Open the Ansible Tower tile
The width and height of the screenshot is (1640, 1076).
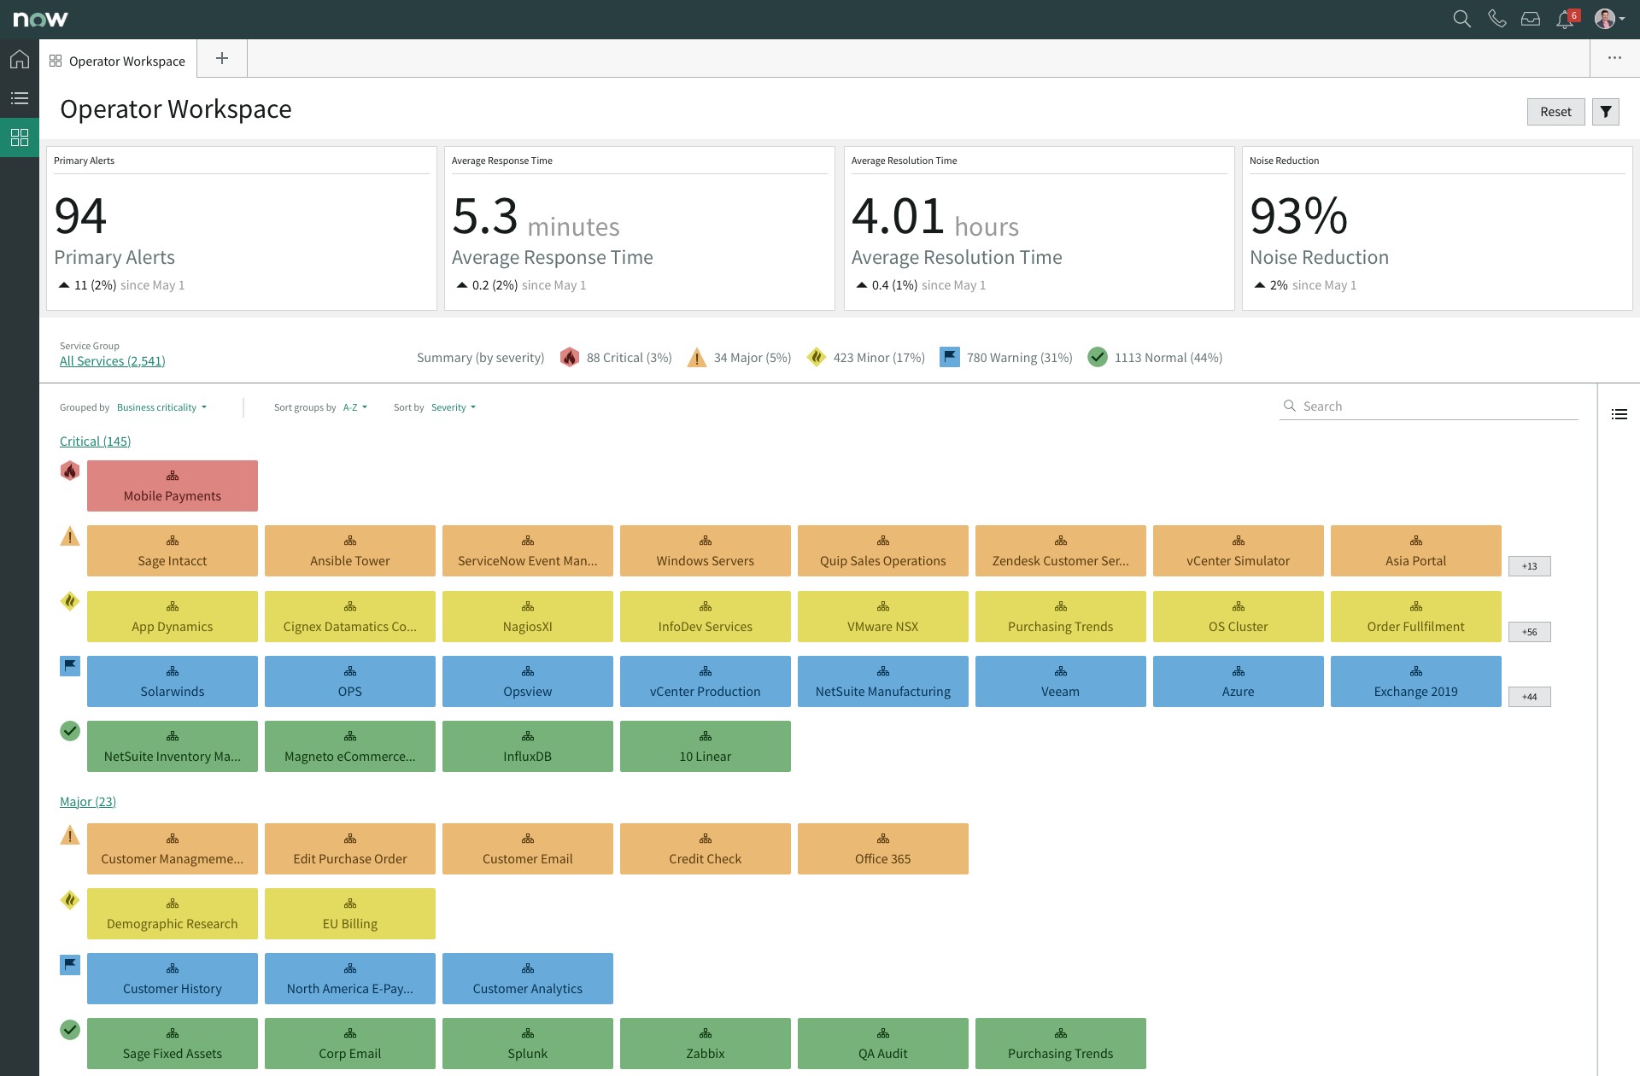(x=350, y=551)
